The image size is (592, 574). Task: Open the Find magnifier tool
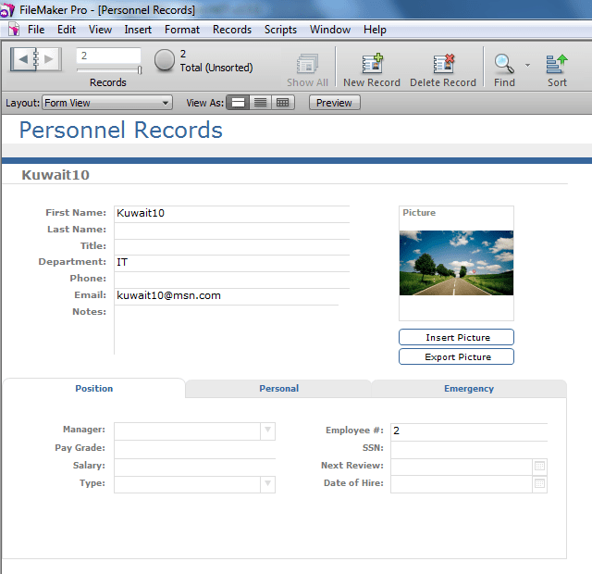504,64
